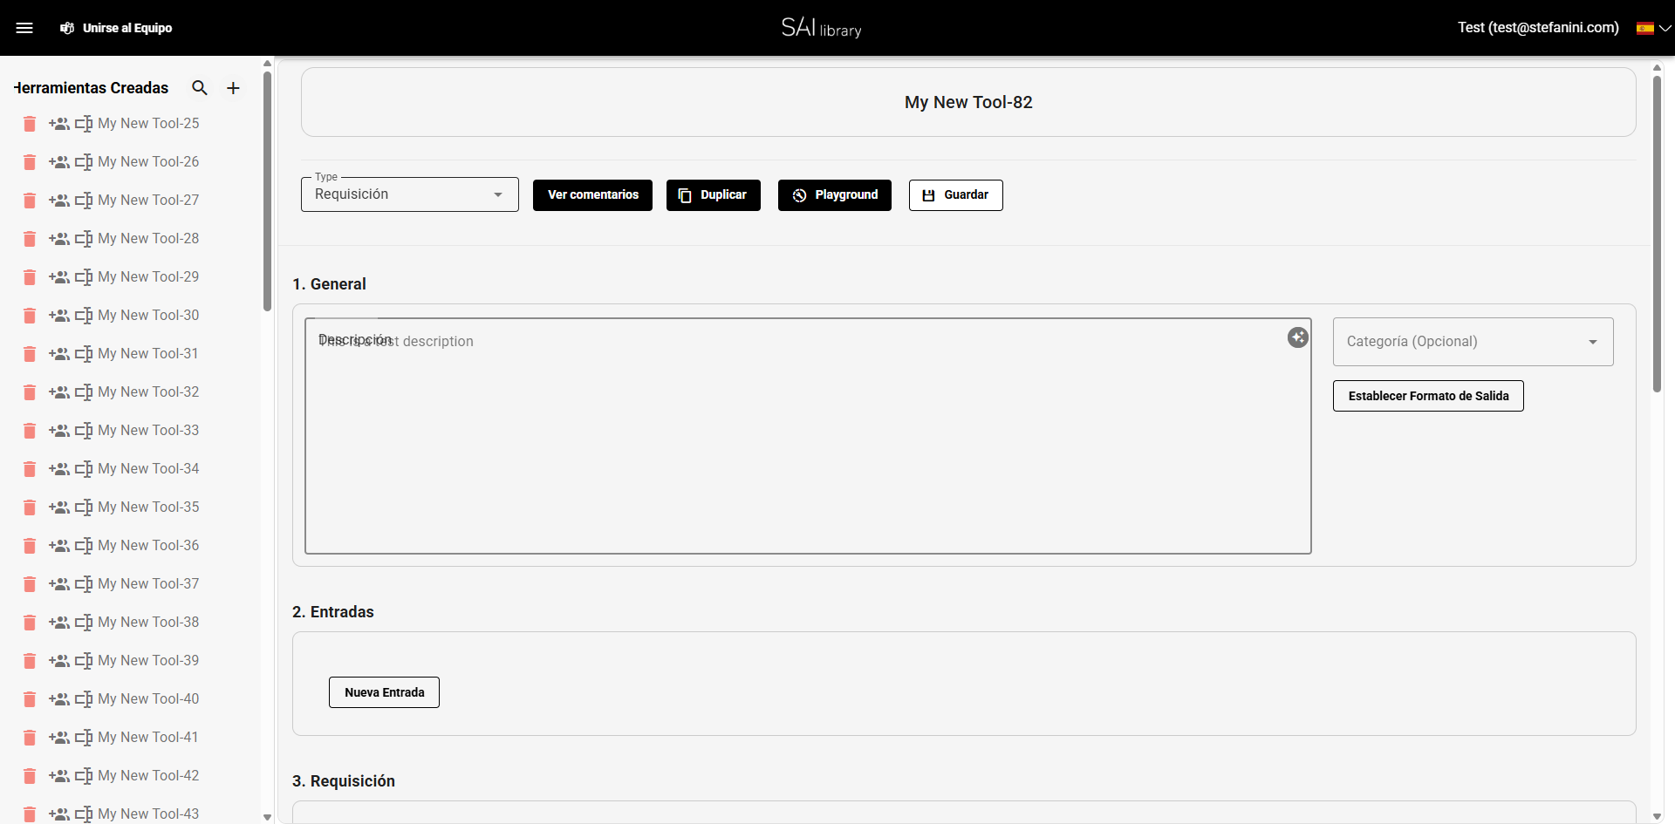Delete My New Tool-25 with trash icon

[x=30, y=124]
